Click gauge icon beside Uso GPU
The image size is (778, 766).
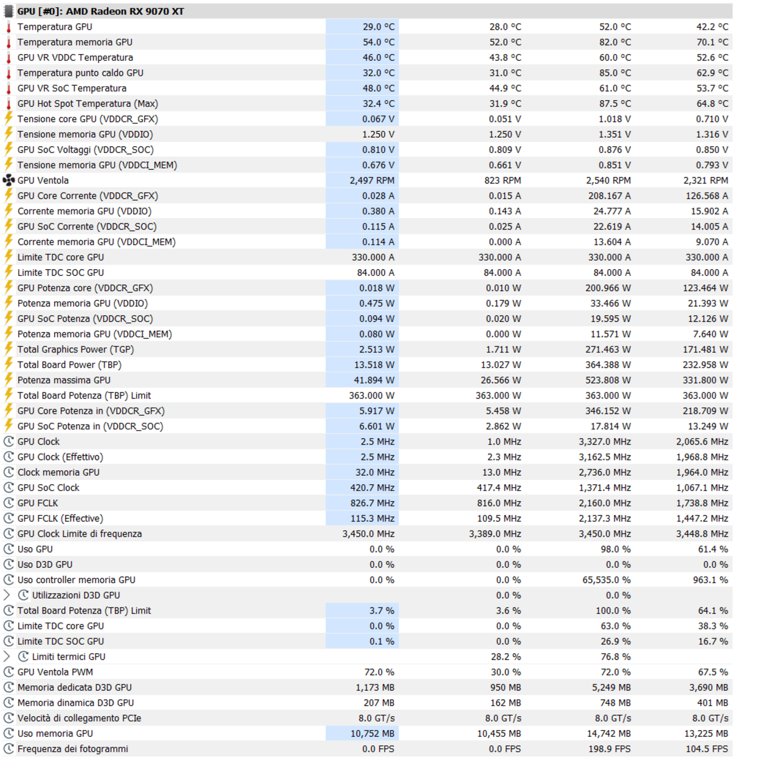click(x=9, y=549)
